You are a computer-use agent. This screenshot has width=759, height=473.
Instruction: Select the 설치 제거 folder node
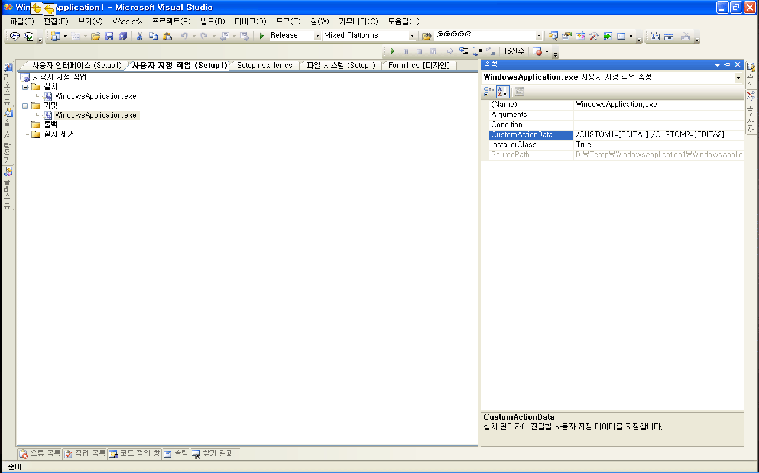(x=59, y=134)
